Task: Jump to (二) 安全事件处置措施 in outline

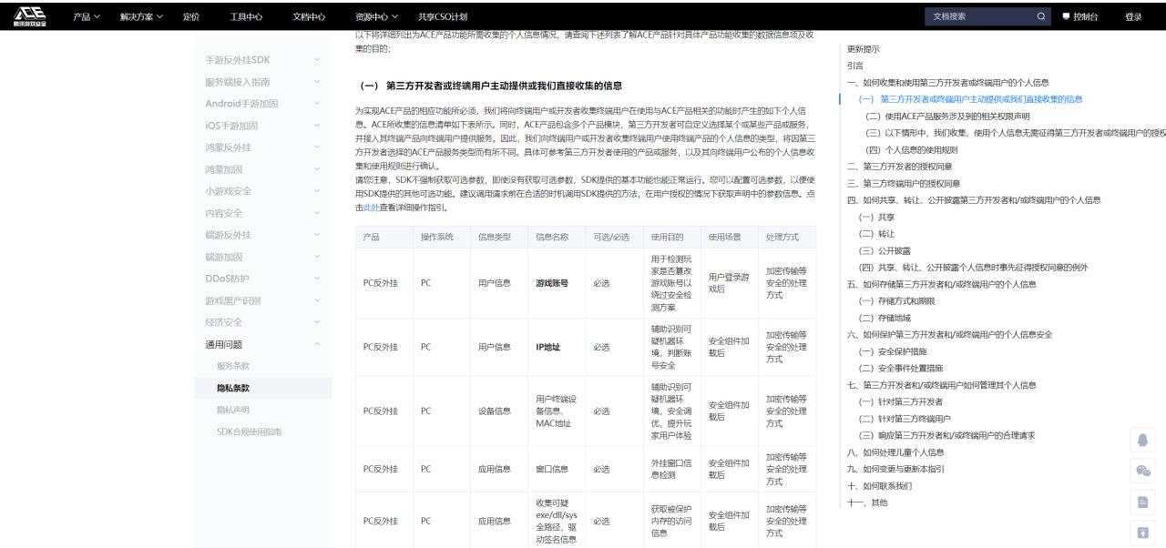Action: (901, 368)
